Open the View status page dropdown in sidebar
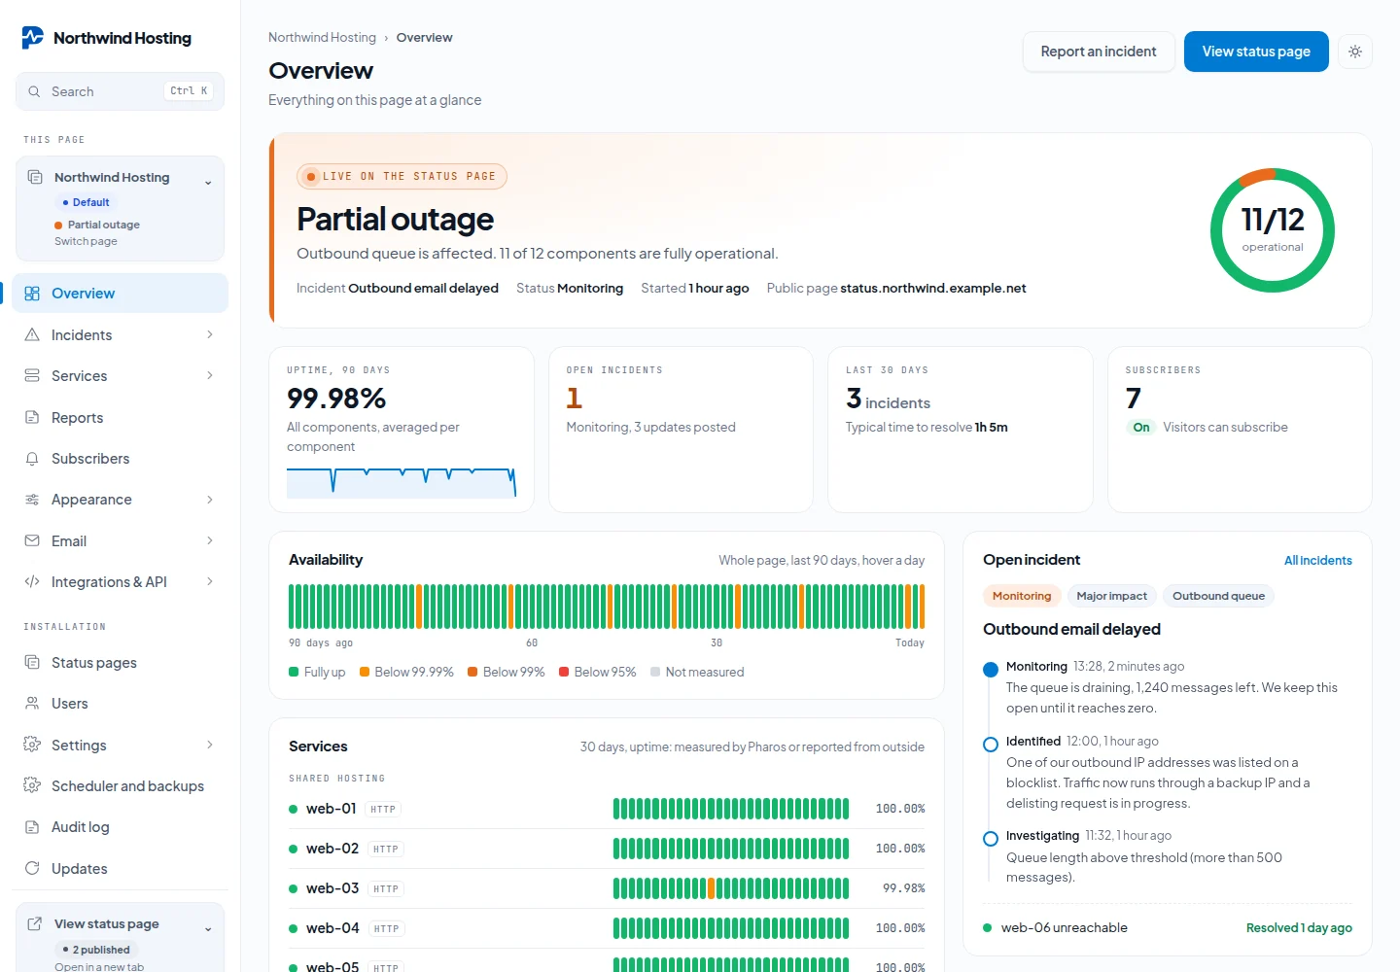This screenshot has height=972, width=1400. (121, 938)
